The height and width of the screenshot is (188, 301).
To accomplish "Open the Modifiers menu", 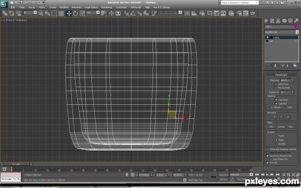I will coord(64,8).
